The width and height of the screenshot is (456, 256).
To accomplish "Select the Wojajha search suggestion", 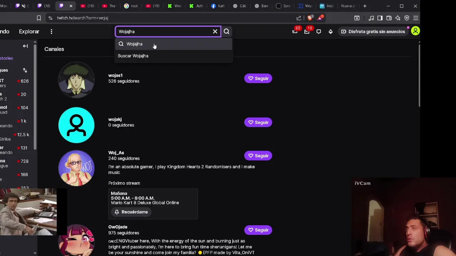I will point(174,44).
